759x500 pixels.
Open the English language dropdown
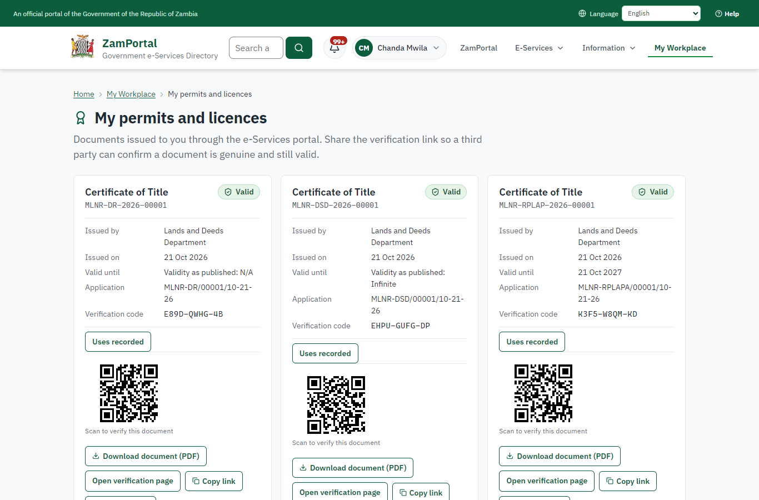pyautogui.click(x=661, y=13)
